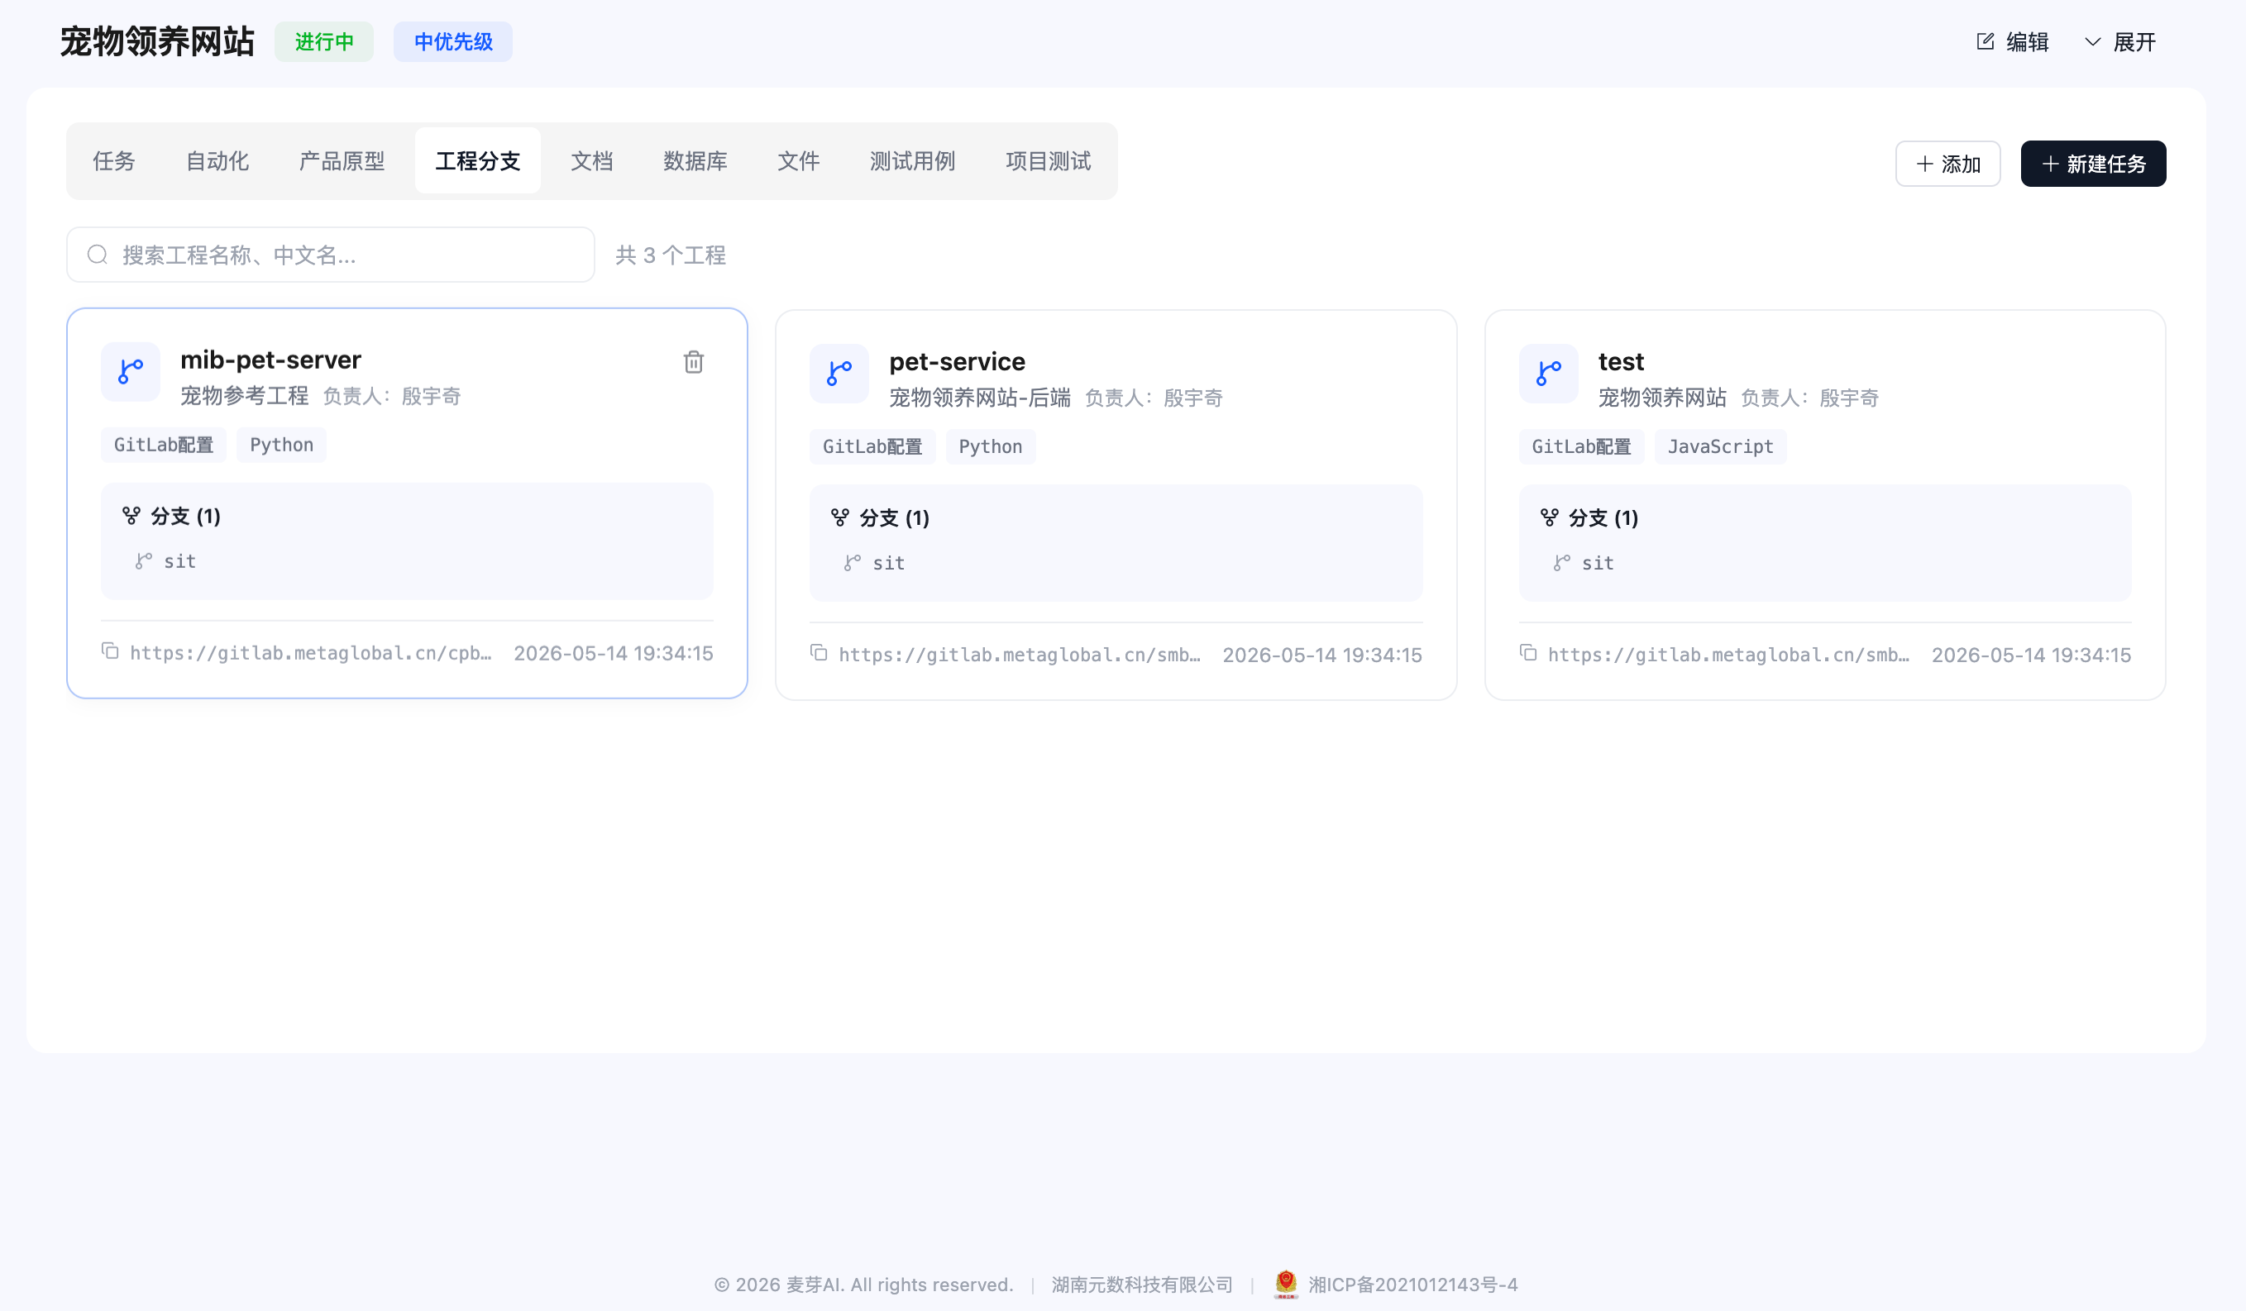
Task: Open the test project title
Action: (x=1620, y=361)
